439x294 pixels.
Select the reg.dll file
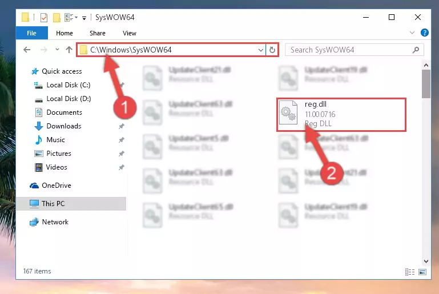pyautogui.click(x=341, y=115)
